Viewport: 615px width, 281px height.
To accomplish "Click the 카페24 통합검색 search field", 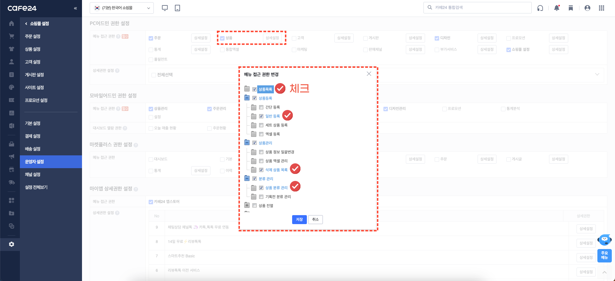I will pos(477,8).
